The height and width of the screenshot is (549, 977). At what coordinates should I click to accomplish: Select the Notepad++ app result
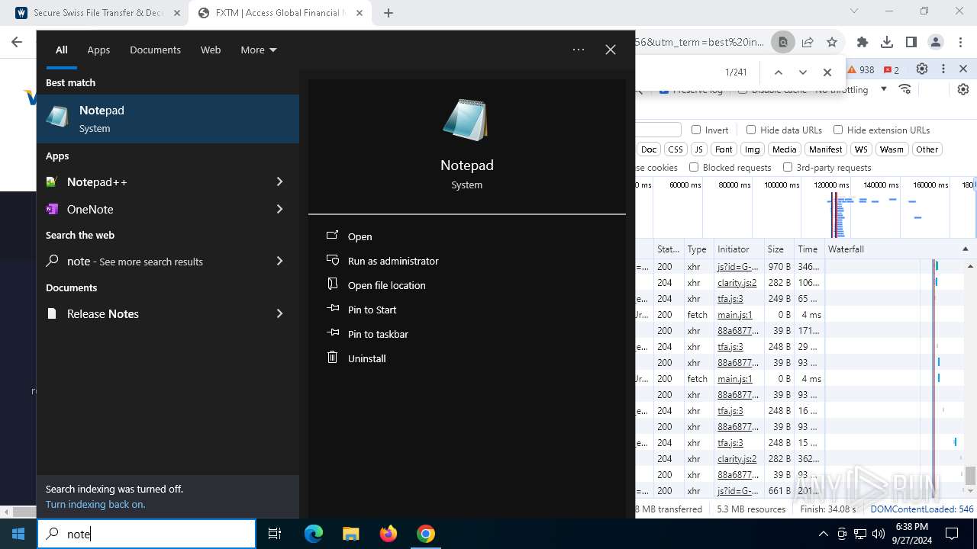click(154, 181)
